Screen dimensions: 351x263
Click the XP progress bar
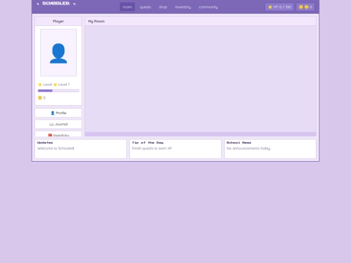(x=58, y=90)
